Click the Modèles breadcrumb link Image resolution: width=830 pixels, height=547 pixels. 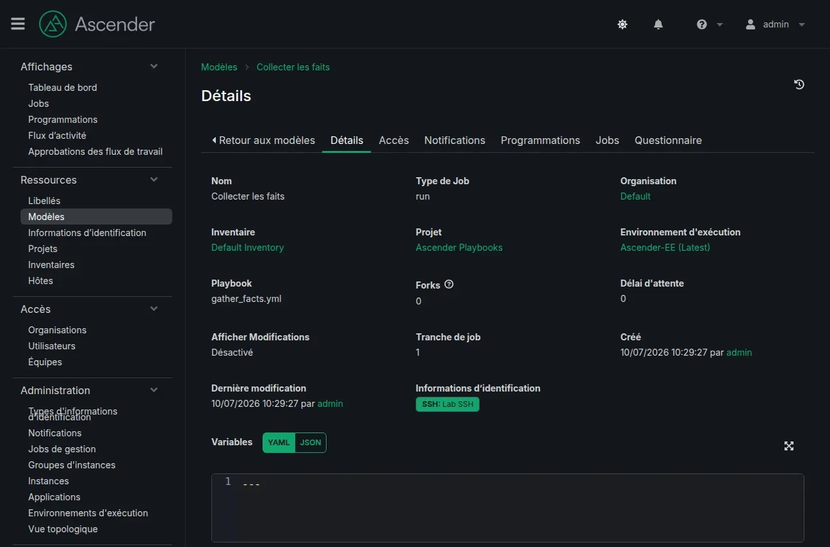219,67
